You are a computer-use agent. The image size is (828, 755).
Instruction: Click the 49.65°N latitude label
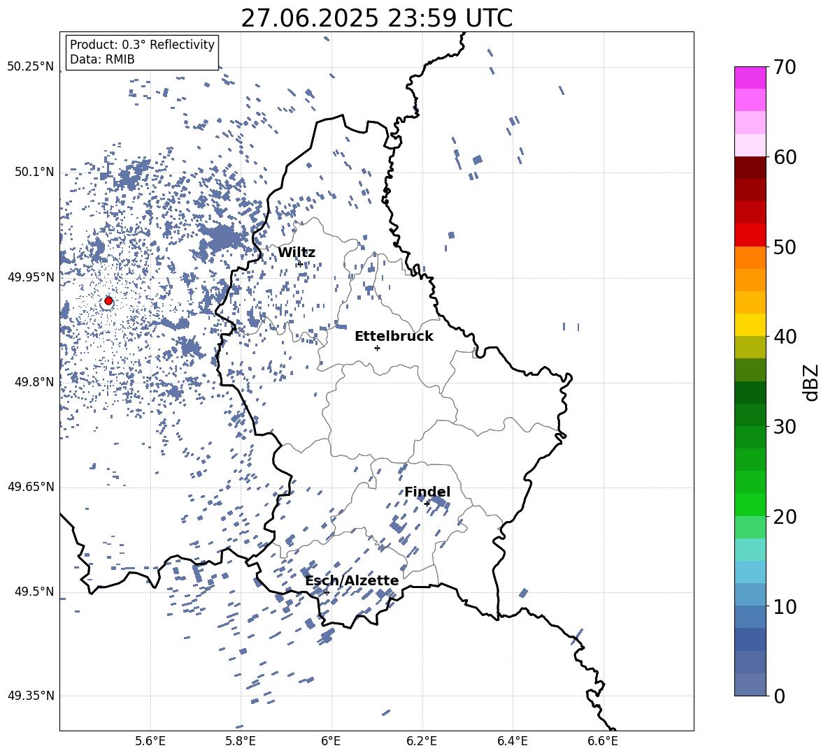pos(31,486)
